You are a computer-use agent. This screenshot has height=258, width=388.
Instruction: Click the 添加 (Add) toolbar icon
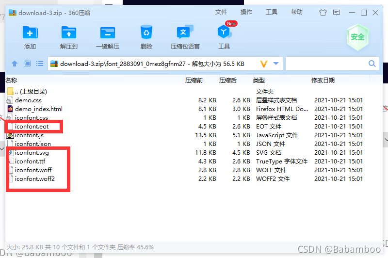30,32
